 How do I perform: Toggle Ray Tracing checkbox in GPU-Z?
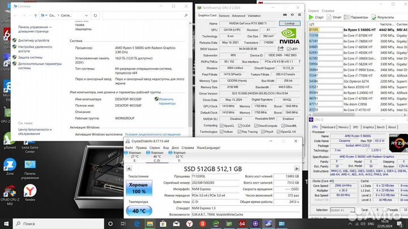coord(239,132)
